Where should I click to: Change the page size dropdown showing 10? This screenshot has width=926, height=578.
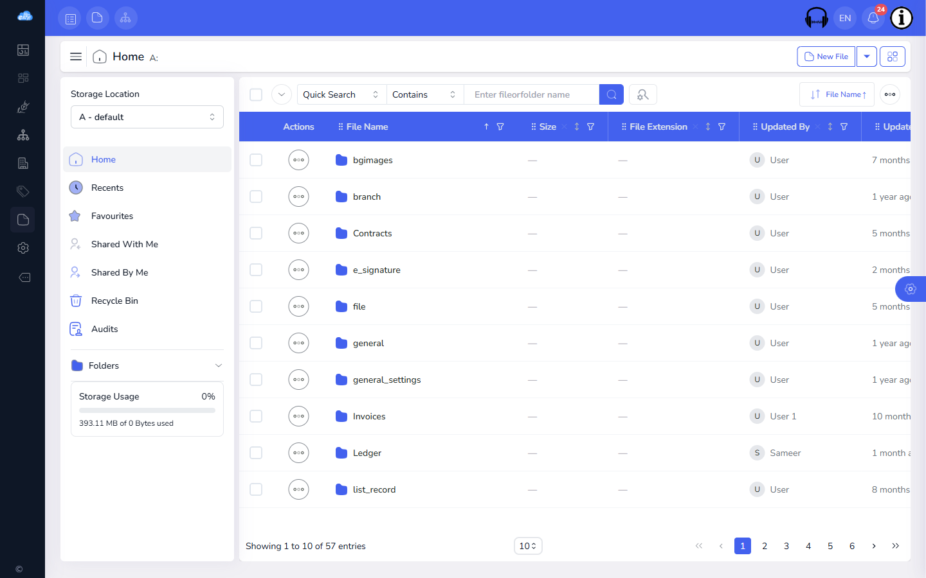click(528, 546)
